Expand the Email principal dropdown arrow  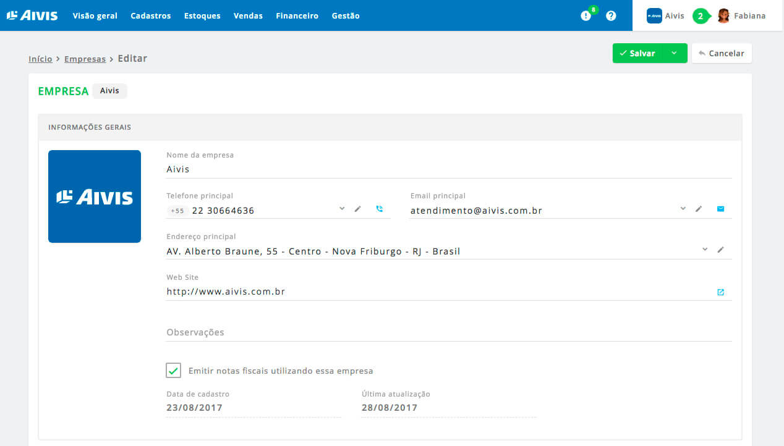tap(683, 208)
